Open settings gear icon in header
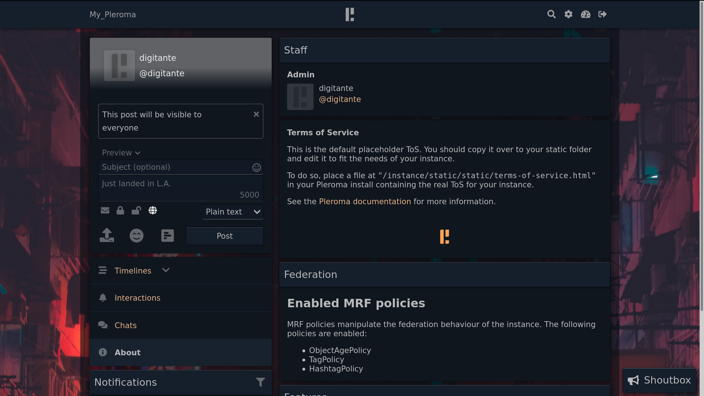 (x=568, y=14)
